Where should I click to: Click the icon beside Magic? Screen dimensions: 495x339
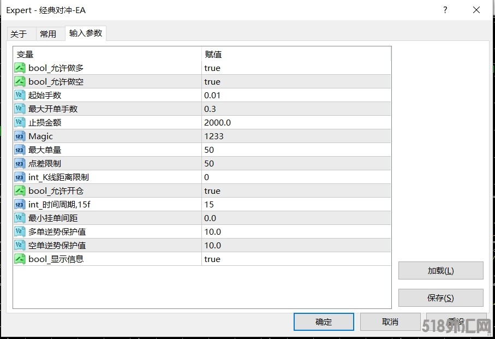(20, 136)
